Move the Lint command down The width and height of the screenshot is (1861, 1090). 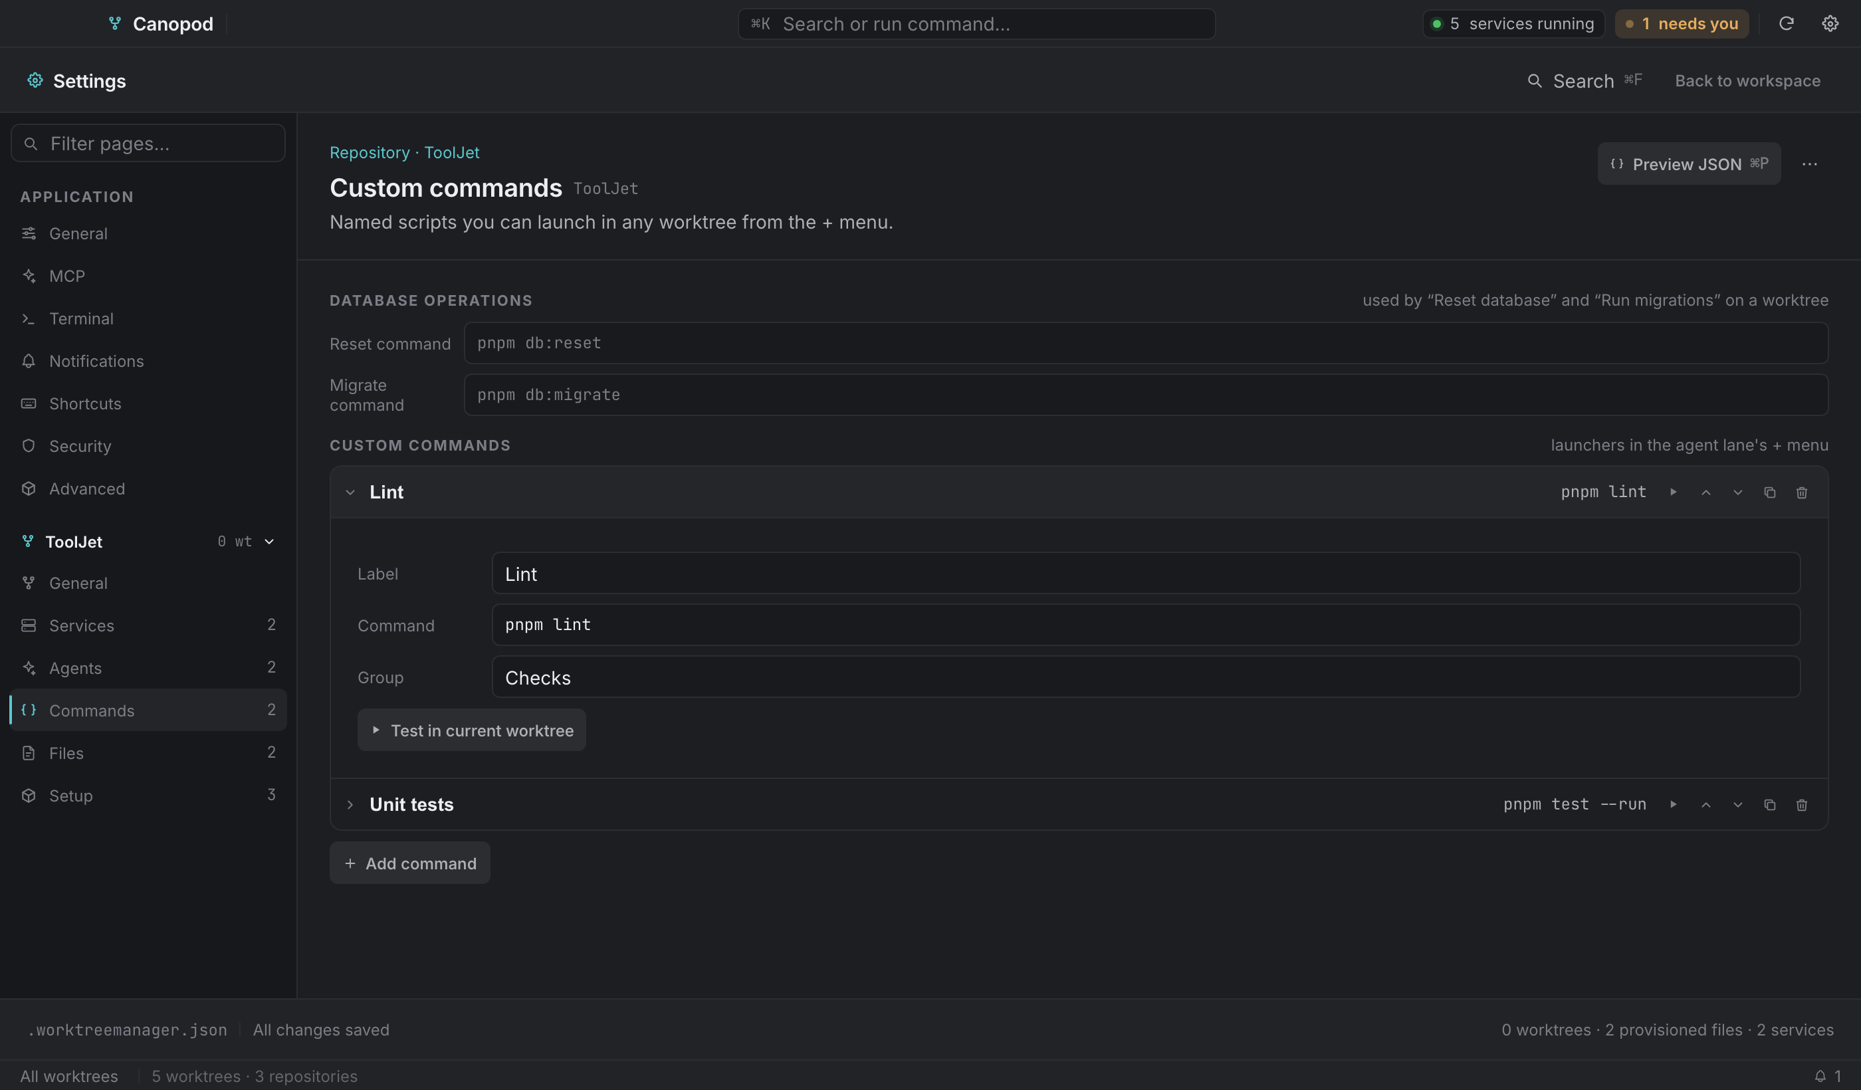click(1737, 492)
